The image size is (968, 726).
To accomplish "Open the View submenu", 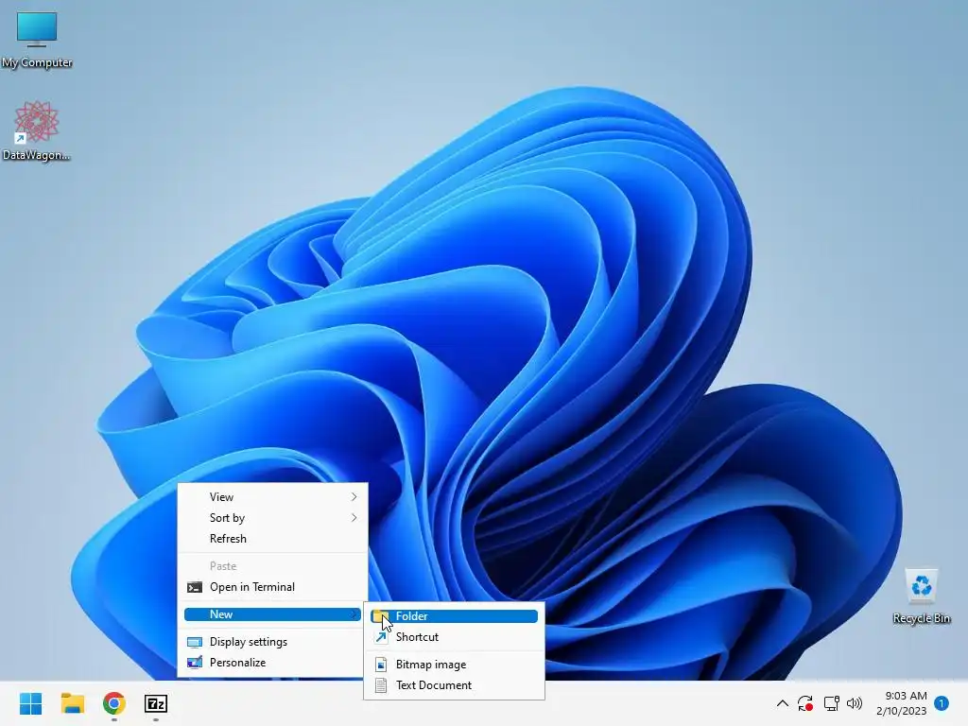I will [x=273, y=497].
